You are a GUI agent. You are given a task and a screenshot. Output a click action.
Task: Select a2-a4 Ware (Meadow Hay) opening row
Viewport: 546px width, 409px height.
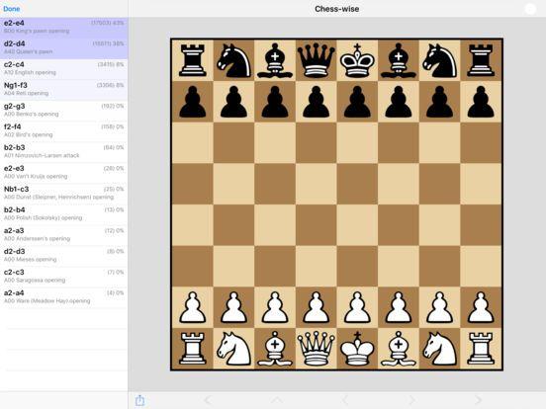(x=64, y=297)
